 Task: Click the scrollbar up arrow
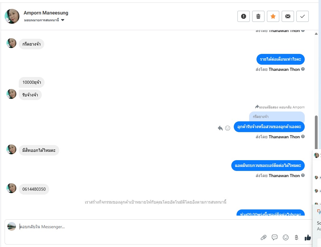316,34
